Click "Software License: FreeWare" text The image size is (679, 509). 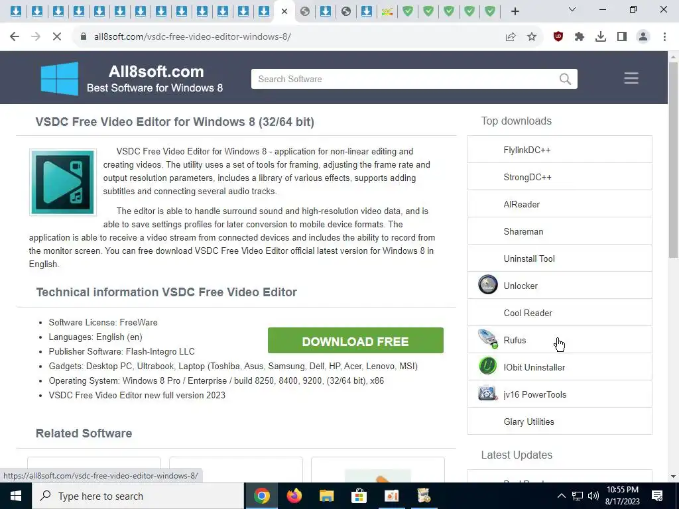tap(103, 323)
